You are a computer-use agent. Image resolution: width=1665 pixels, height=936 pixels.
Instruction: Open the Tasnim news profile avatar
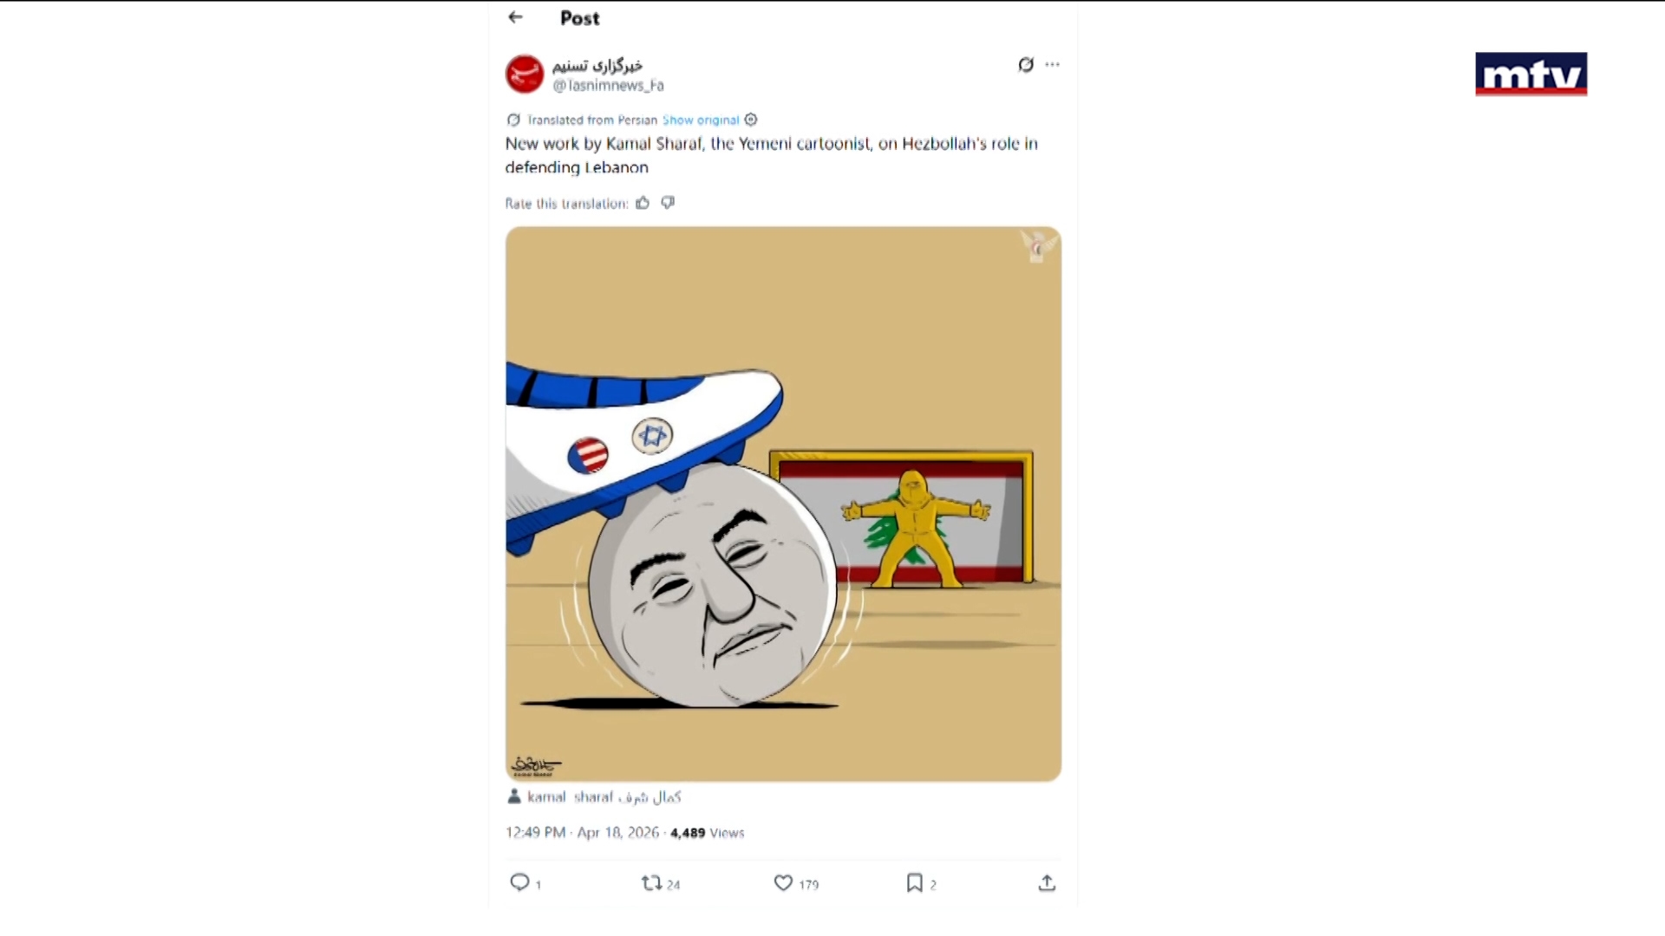525,75
